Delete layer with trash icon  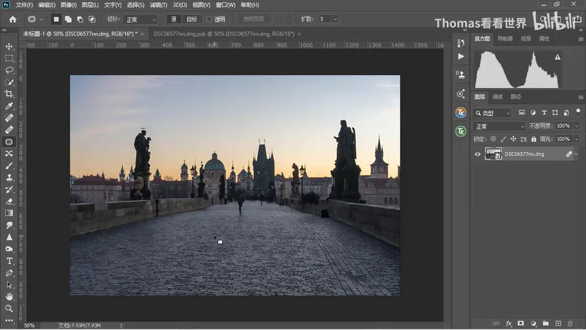tap(570, 323)
